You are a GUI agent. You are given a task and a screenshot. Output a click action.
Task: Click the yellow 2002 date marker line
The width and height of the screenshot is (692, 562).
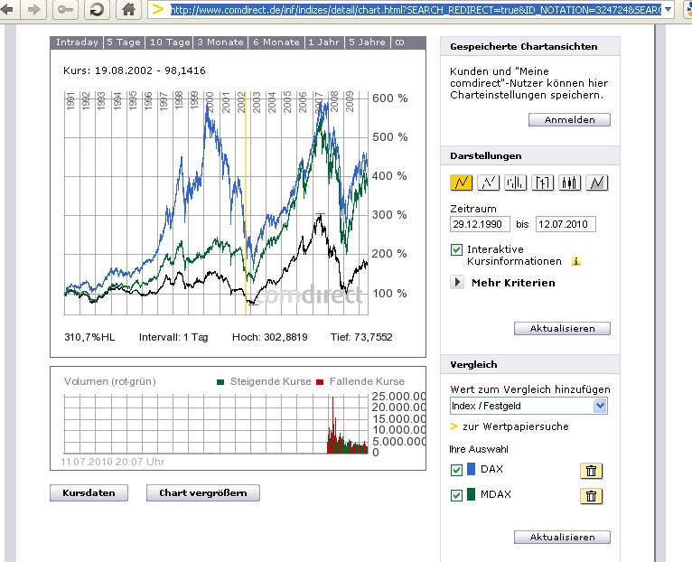pos(247,203)
